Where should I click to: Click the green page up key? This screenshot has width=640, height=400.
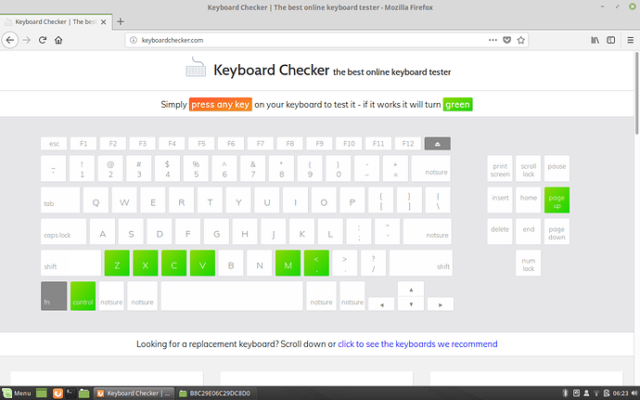(x=557, y=200)
